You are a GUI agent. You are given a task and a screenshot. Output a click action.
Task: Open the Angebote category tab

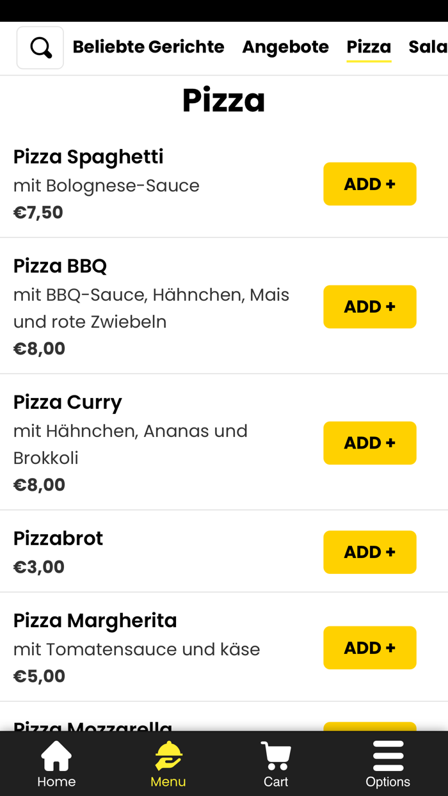click(285, 47)
